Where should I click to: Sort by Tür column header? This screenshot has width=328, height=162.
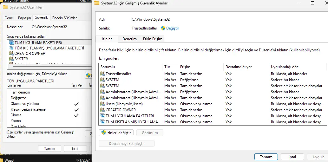(x=170, y=67)
